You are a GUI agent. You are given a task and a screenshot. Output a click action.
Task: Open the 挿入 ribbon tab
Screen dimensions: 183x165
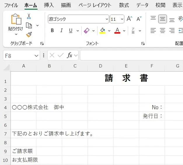pos(49,5)
